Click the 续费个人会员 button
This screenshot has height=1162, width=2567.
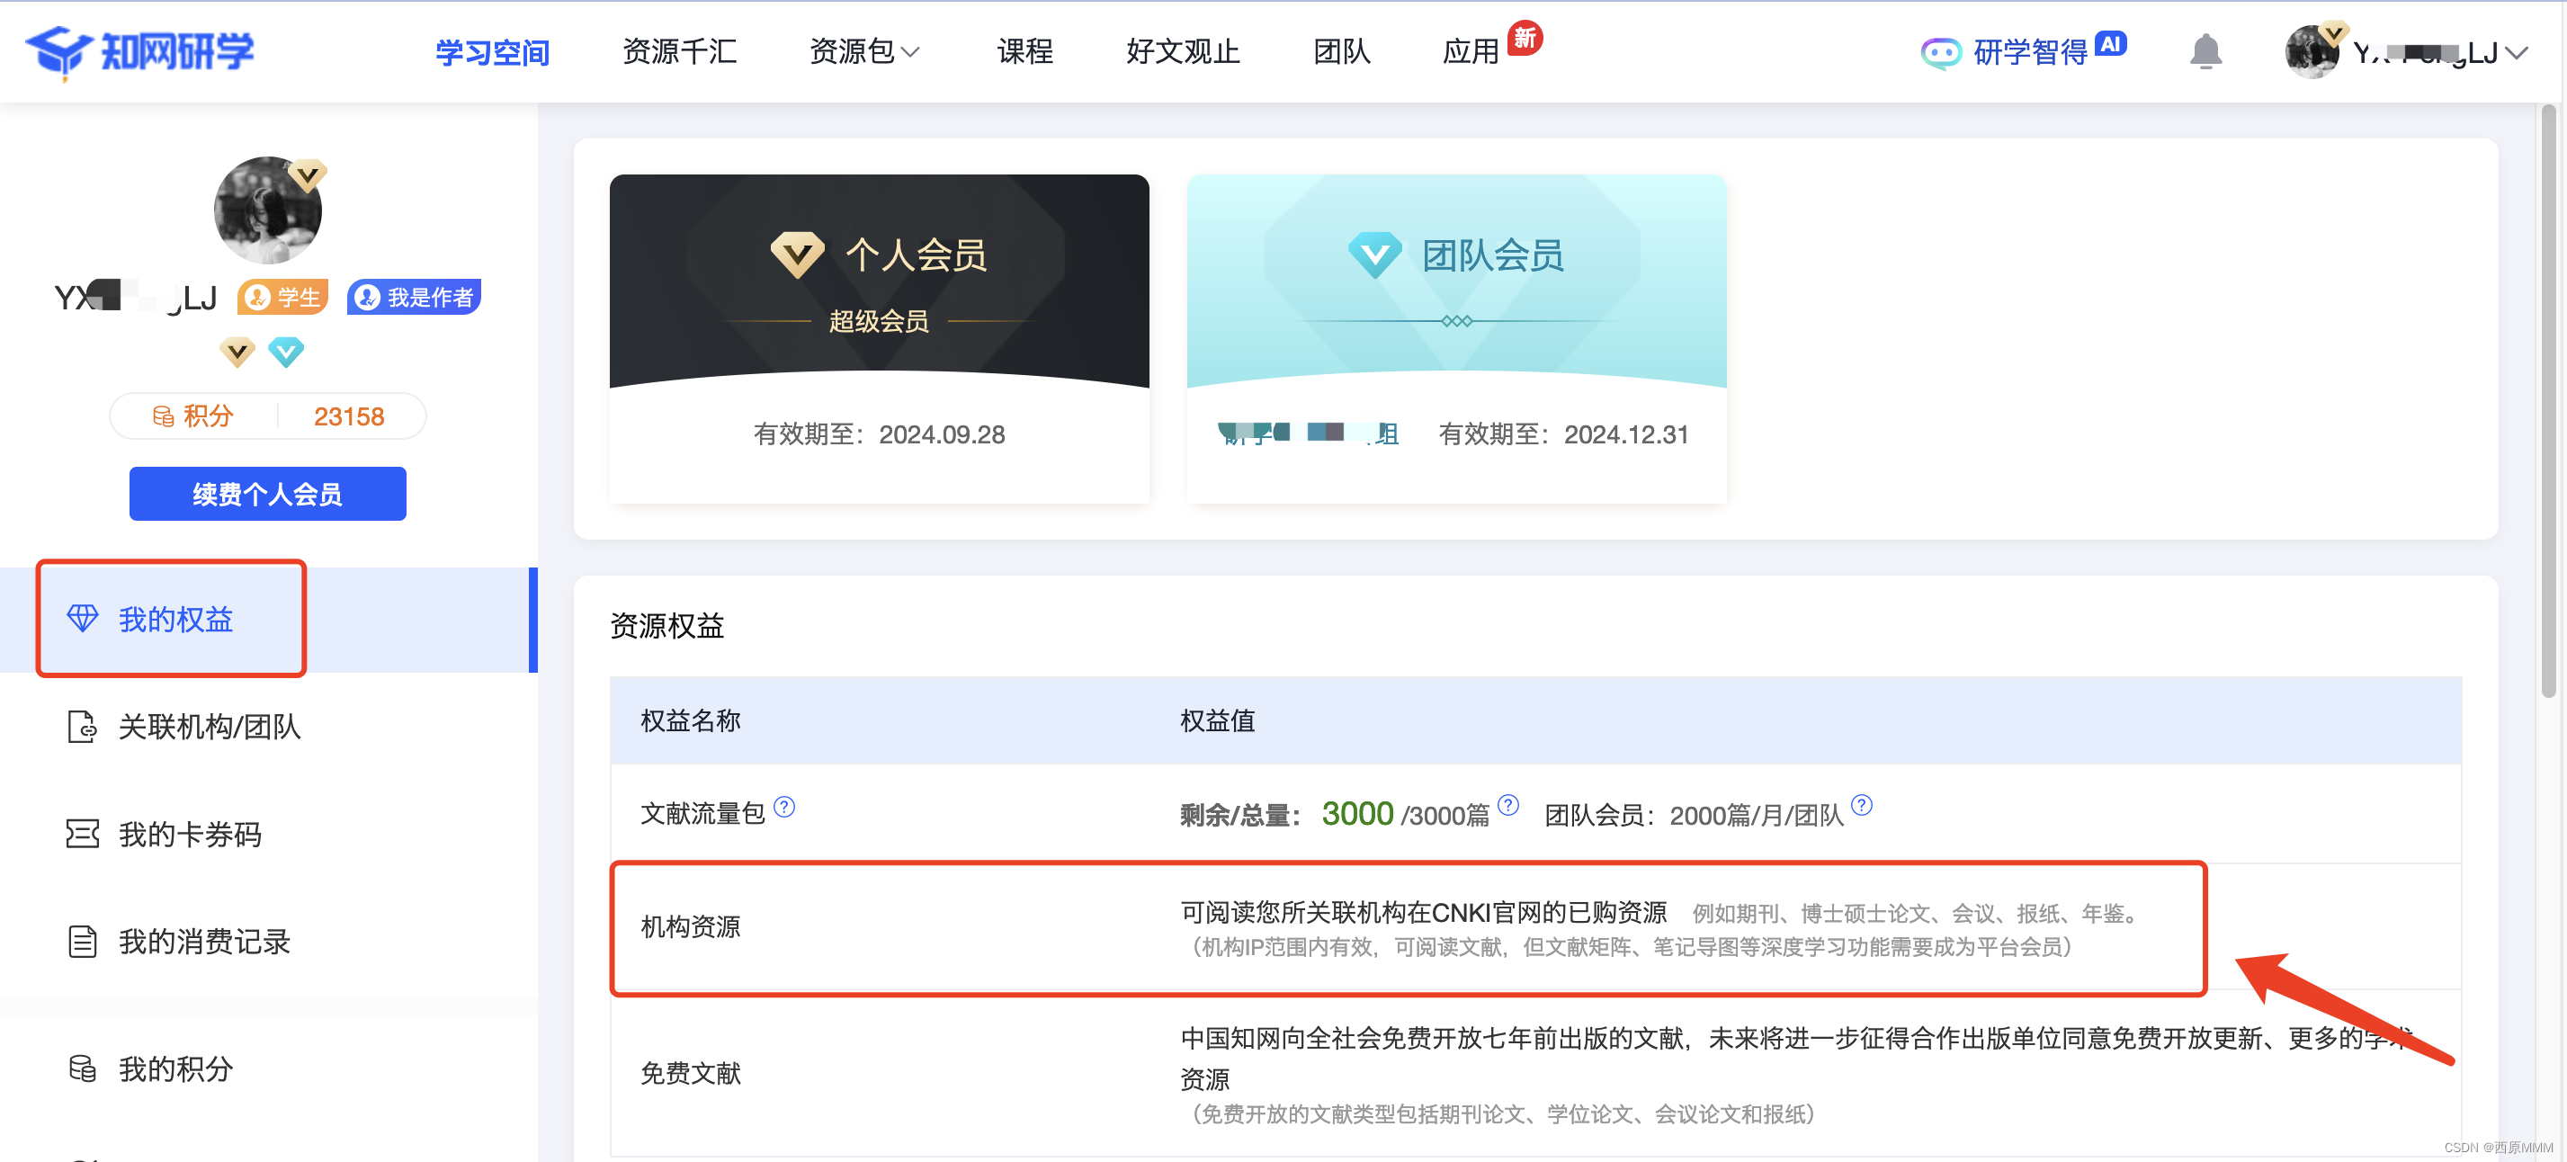point(267,493)
